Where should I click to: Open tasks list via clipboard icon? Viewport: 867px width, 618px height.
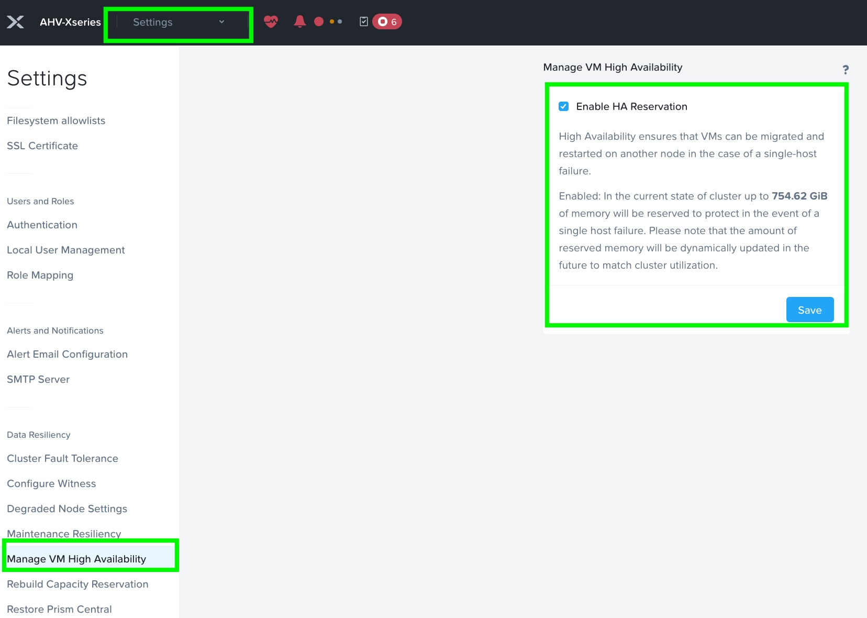(x=365, y=21)
